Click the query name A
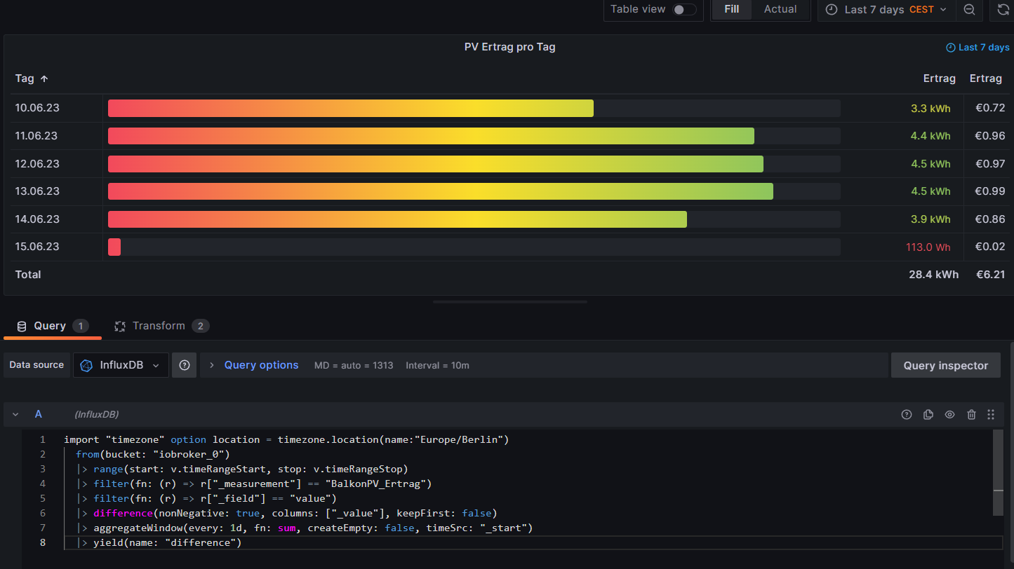The width and height of the screenshot is (1014, 569). click(39, 414)
